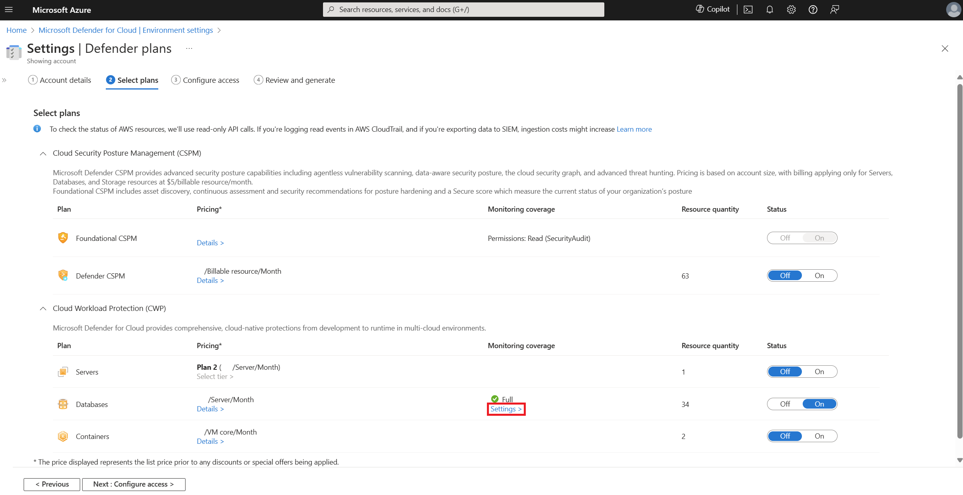Viewport: 963px width, 495px height.
Task: Click the info icon beside AWS notice
Action: click(37, 129)
